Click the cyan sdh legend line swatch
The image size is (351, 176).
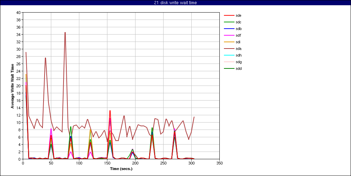[229, 55]
